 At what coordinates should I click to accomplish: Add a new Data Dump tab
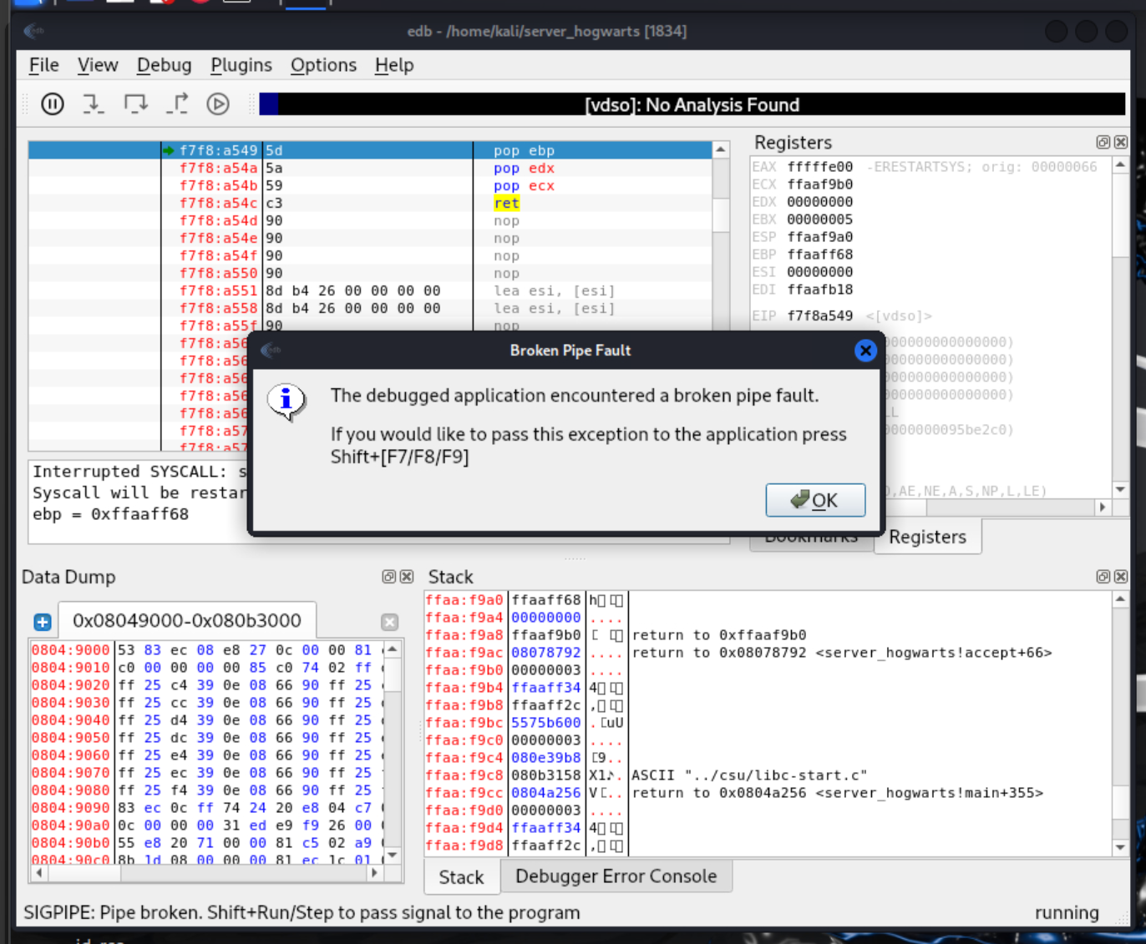coord(43,622)
